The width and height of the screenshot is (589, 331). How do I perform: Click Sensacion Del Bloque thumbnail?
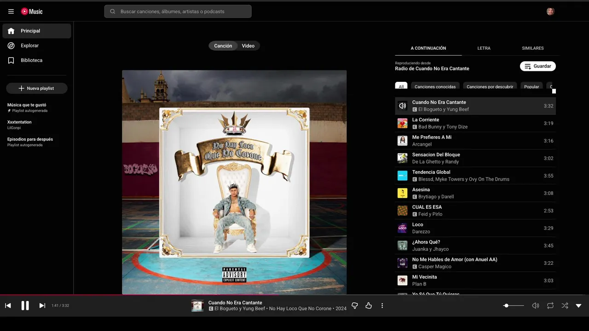403,158
